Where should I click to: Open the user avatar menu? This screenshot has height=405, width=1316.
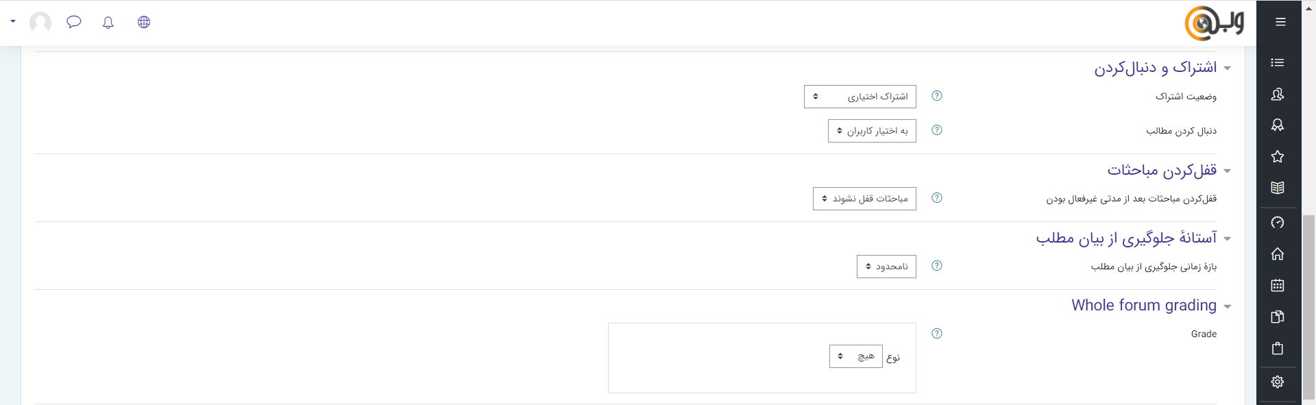click(x=40, y=23)
